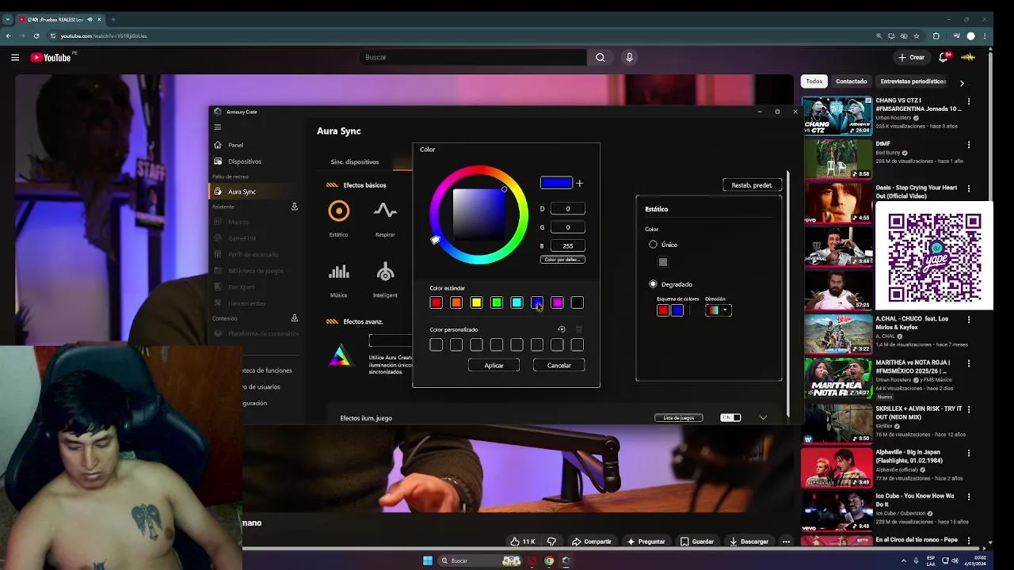This screenshot has height=570, width=1014.
Task: Select the Único color radio button
Action: coord(653,245)
